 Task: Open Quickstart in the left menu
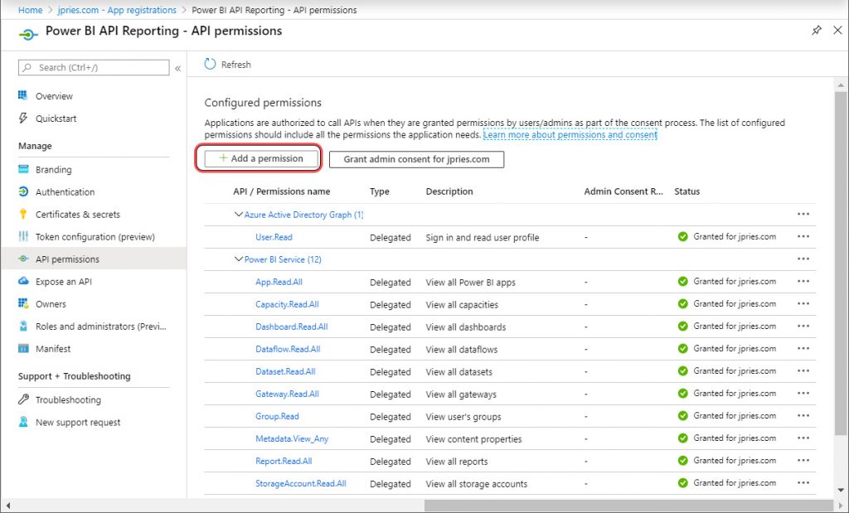click(56, 119)
